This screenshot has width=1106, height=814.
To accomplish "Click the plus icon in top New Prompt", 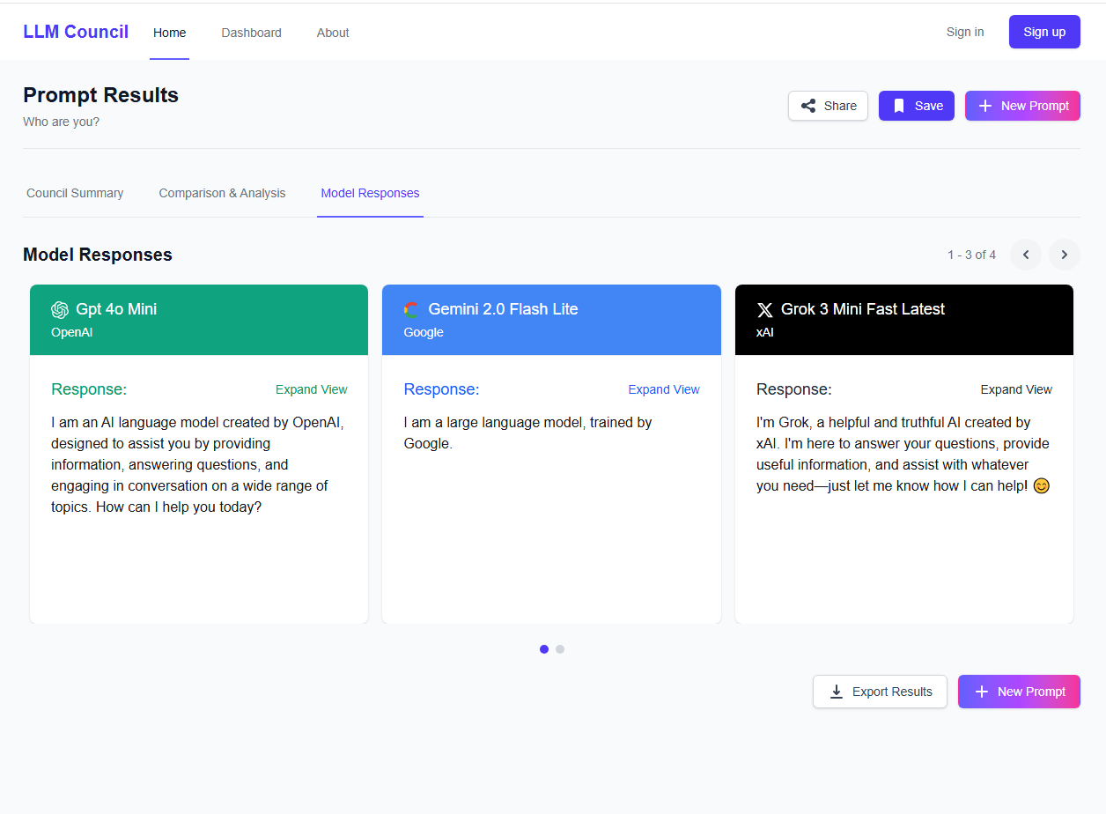I will [985, 106].
